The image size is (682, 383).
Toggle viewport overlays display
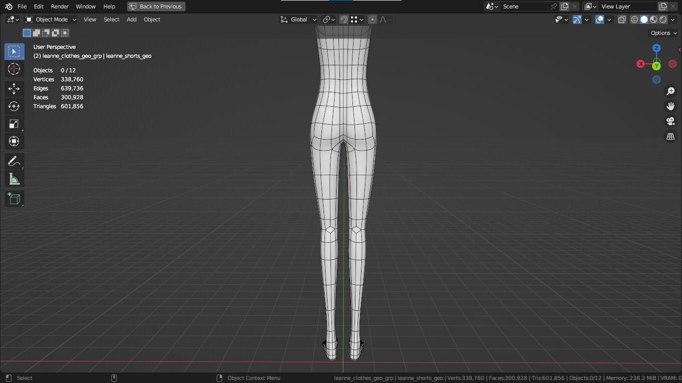coord(600,19)
